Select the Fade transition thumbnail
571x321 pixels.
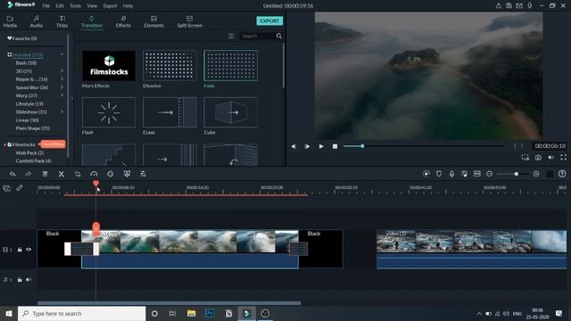coord(230,65)
